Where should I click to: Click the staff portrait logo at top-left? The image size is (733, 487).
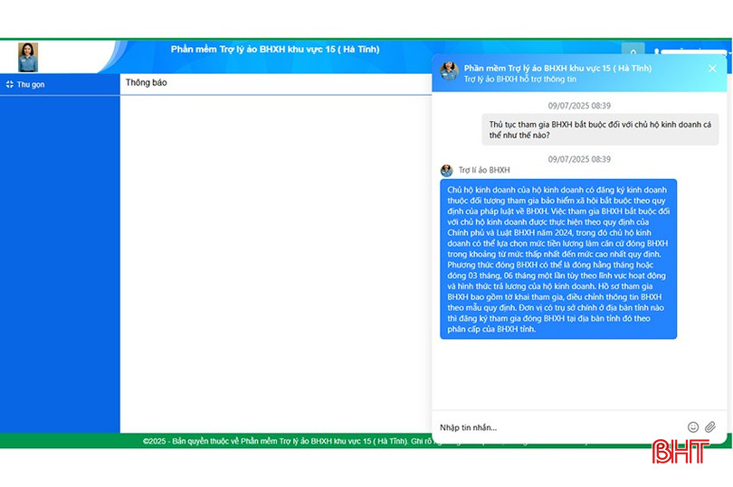(28, 58)
